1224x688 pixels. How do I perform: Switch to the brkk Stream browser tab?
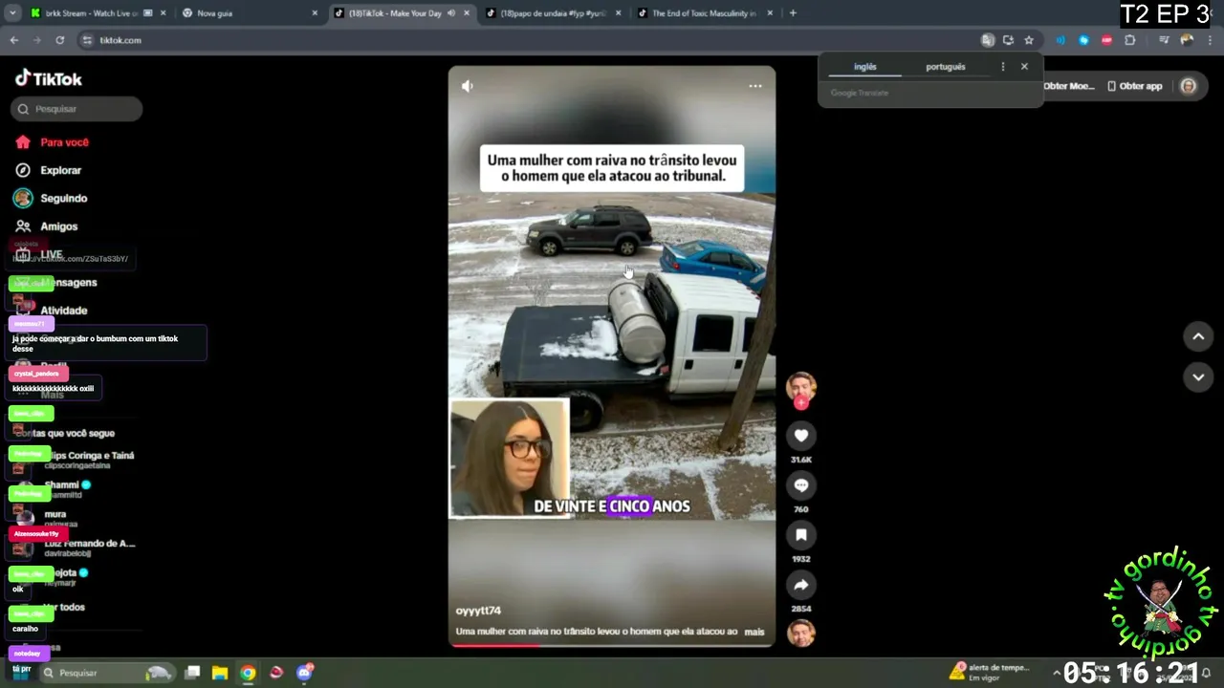[x=94, y=13]
